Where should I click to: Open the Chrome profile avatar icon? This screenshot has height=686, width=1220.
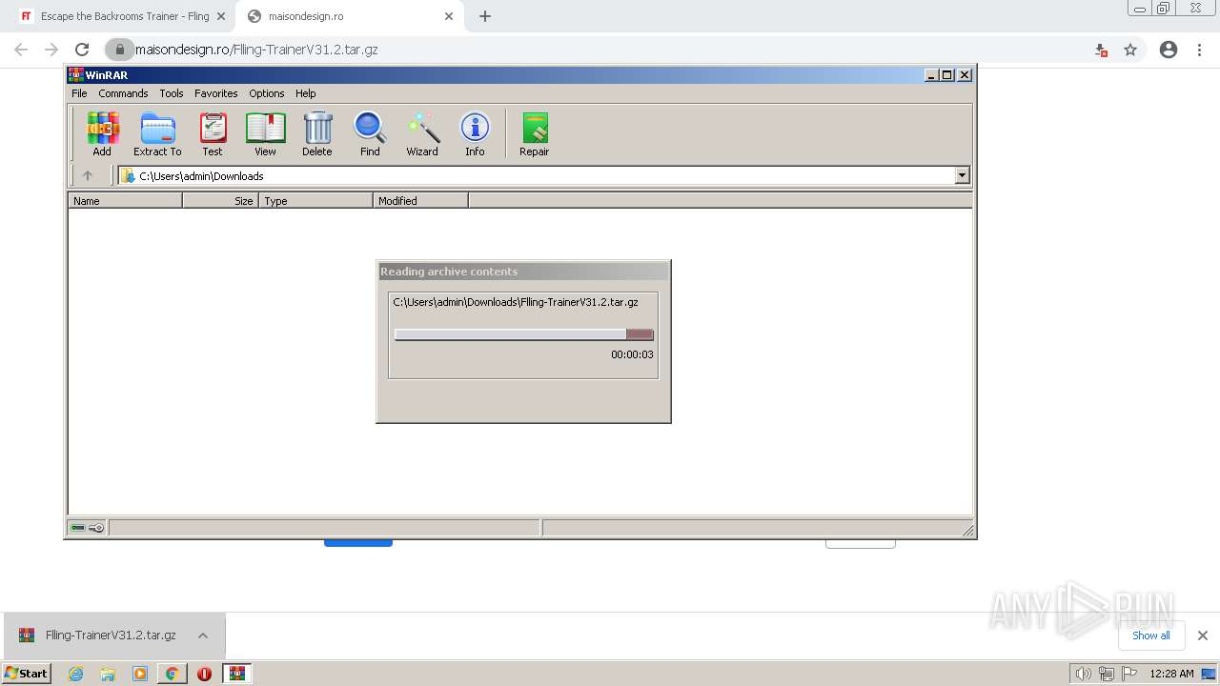click(1169, 50)
